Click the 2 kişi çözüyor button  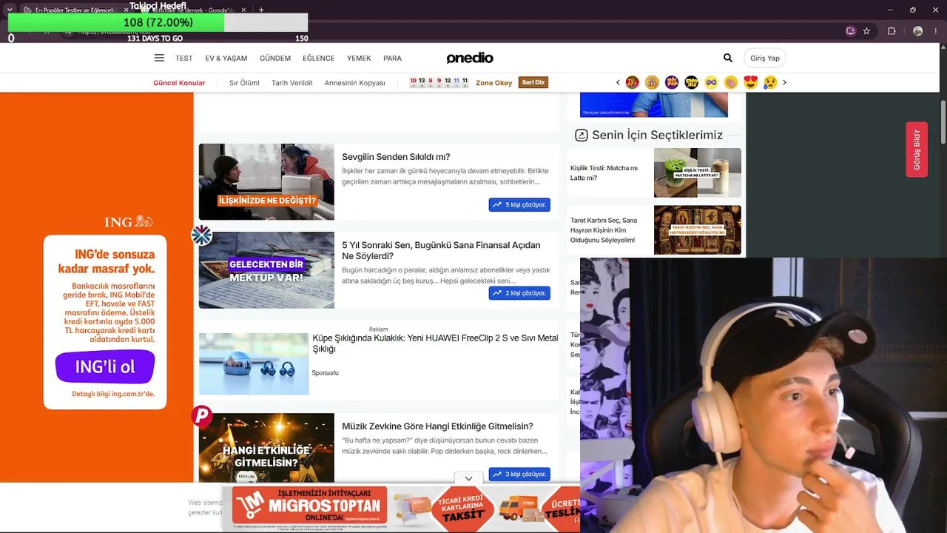click(x=519, y=293)
